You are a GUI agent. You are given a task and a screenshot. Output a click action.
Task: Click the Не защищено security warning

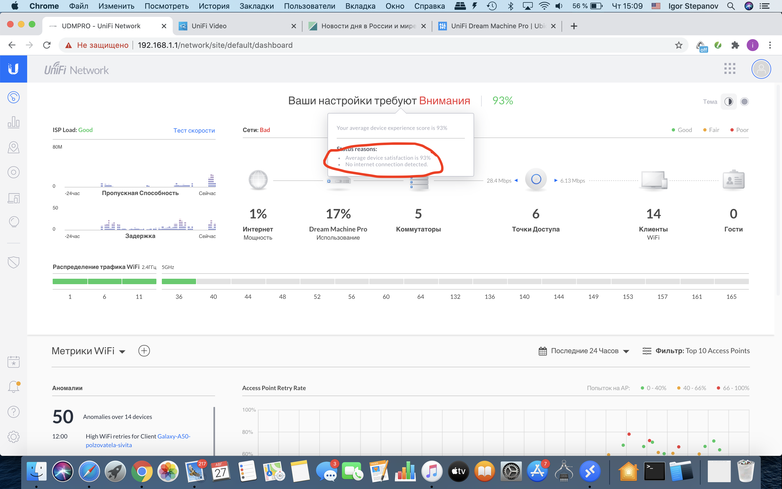click(97, 45)
